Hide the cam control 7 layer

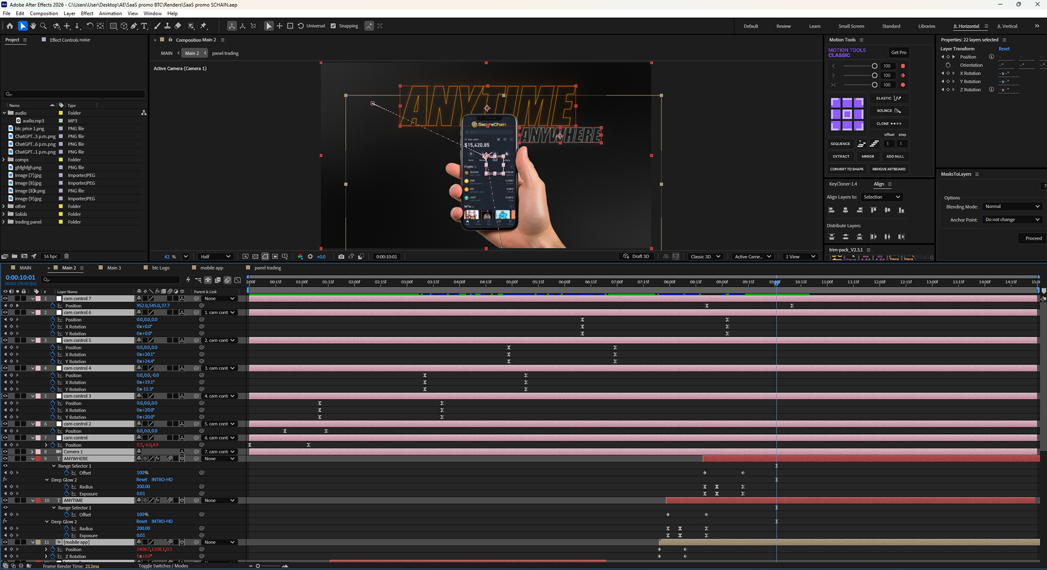[5, 299]
